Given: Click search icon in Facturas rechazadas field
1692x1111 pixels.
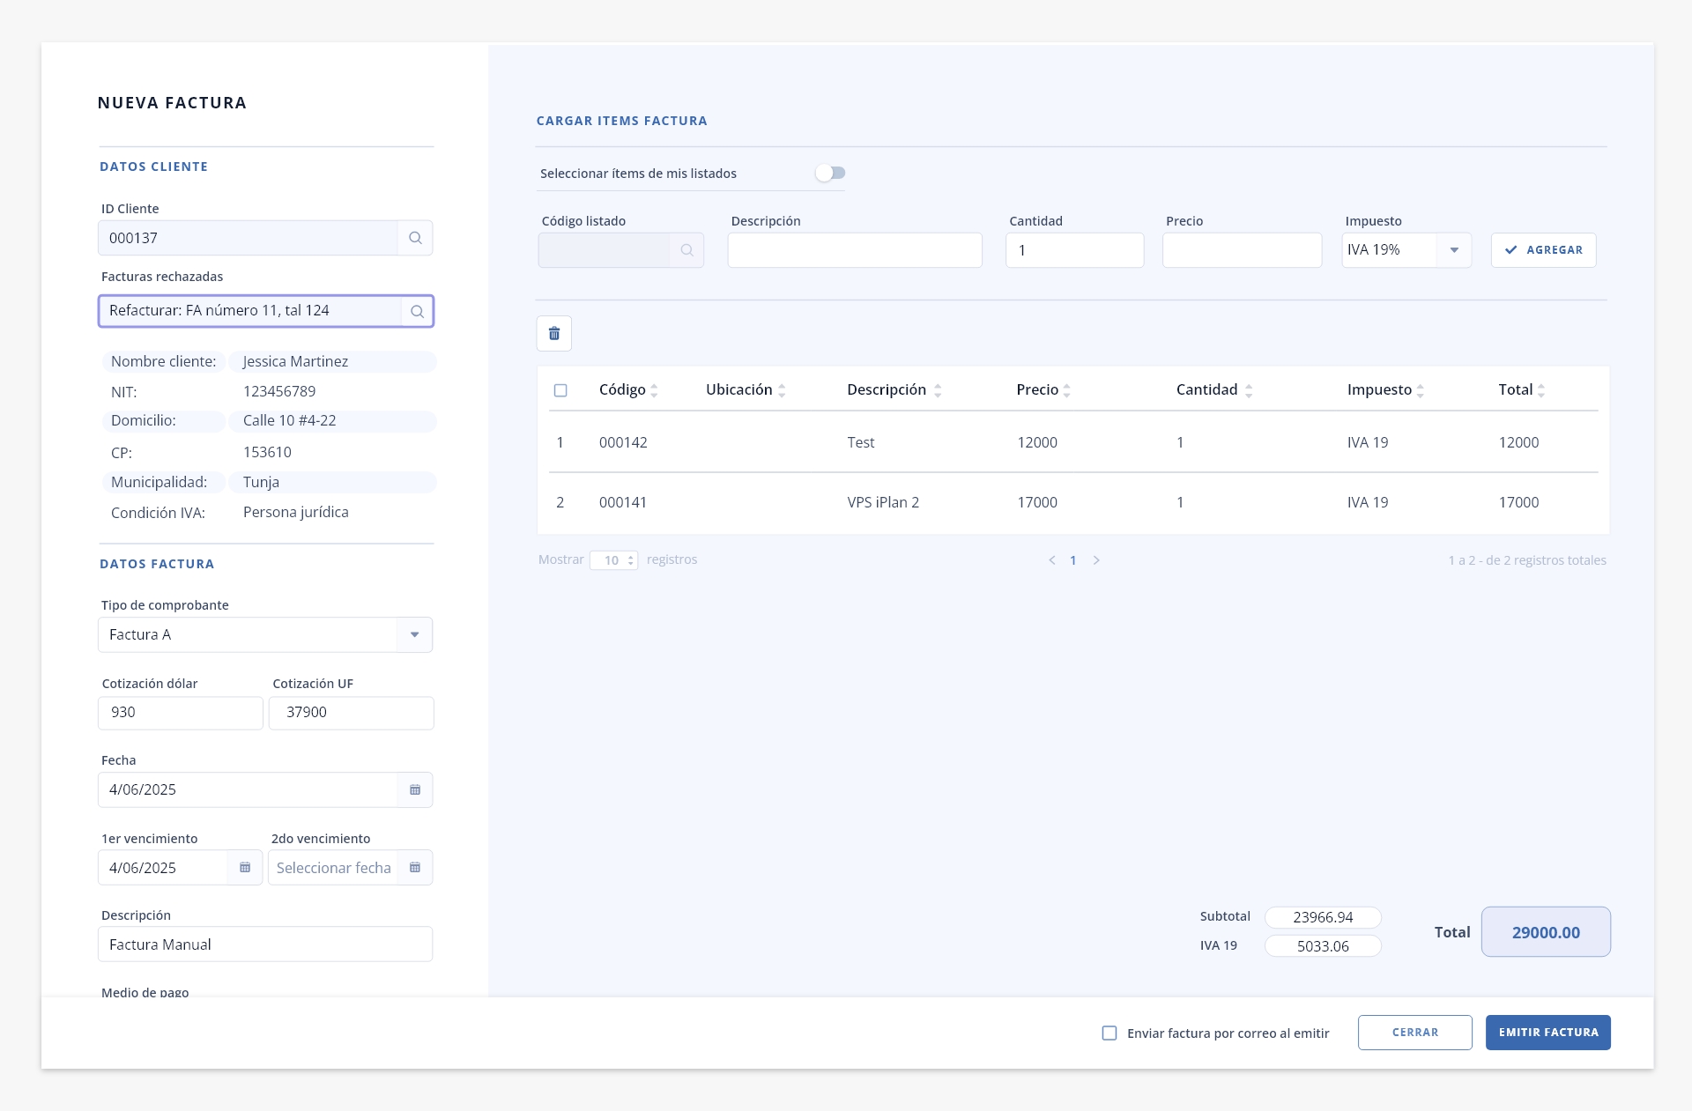Looking at the screenshot, I should 418,311.
